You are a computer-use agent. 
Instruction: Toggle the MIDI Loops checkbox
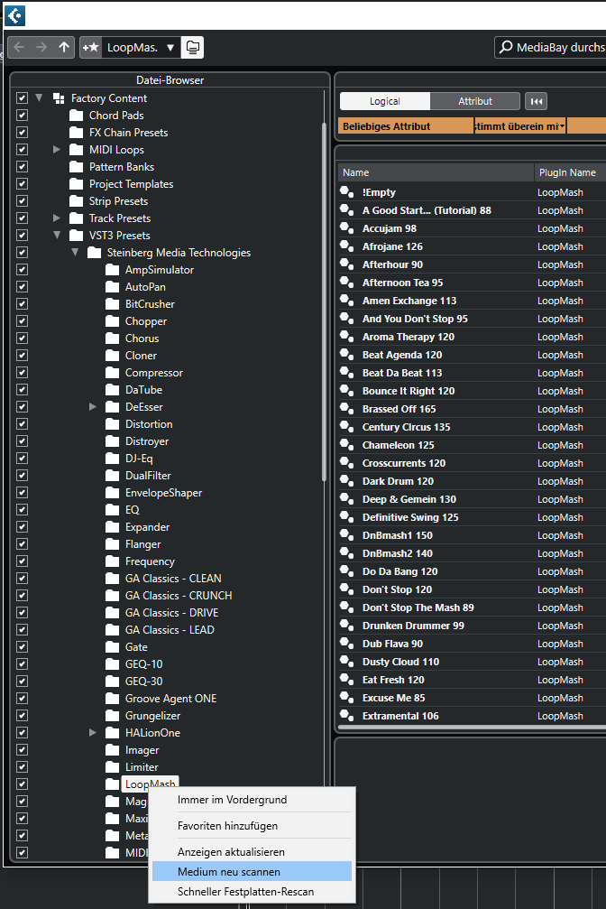(22, 150)
